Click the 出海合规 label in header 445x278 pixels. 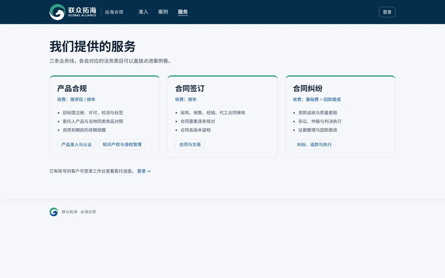[x=114, y=12]
